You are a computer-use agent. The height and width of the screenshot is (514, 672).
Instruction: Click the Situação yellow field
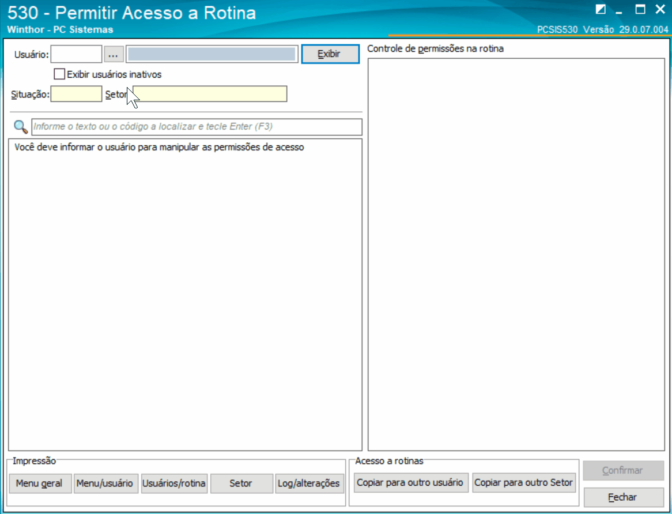[76, 94]
